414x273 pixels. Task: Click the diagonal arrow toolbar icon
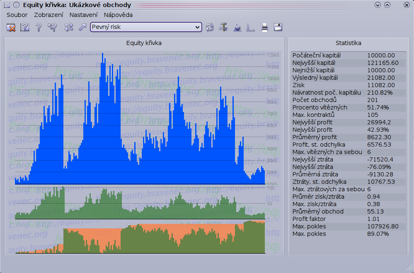(x=82, y=28)
